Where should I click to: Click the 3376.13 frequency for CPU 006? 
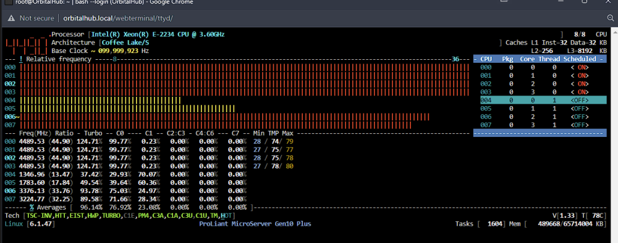point(32,191)
